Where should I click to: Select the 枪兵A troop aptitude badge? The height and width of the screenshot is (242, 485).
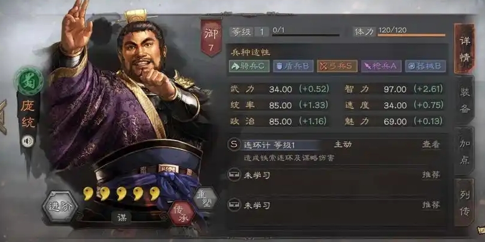(x=381, y=66)
